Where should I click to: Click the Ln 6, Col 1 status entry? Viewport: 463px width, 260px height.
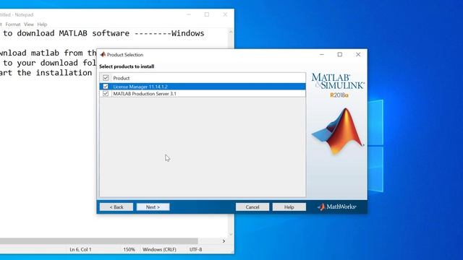coord(80,249)
